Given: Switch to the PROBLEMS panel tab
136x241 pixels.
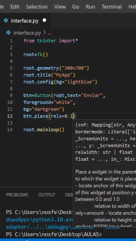Looking at the screenshot, I should pos(17,195).
